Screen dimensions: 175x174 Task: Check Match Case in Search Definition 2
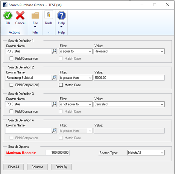pos(61,85)
